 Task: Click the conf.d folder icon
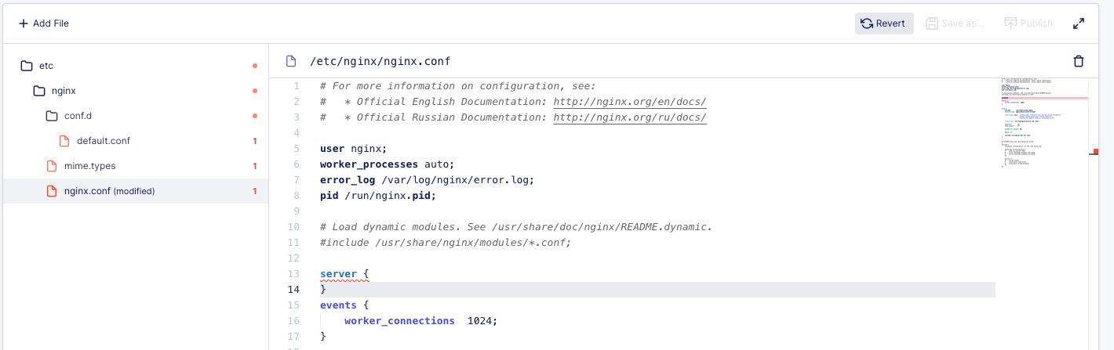coord(52,116)
